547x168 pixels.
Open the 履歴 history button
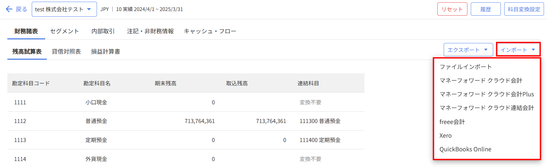click(485, 9)
